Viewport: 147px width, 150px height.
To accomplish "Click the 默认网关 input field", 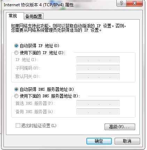I will (x=98, y=76).
